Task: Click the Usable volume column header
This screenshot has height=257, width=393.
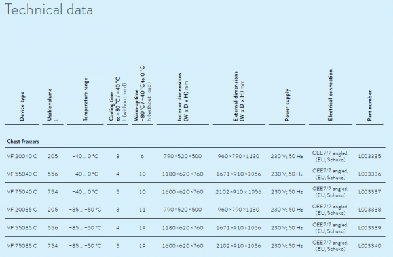Action: [x=51, y=105]
